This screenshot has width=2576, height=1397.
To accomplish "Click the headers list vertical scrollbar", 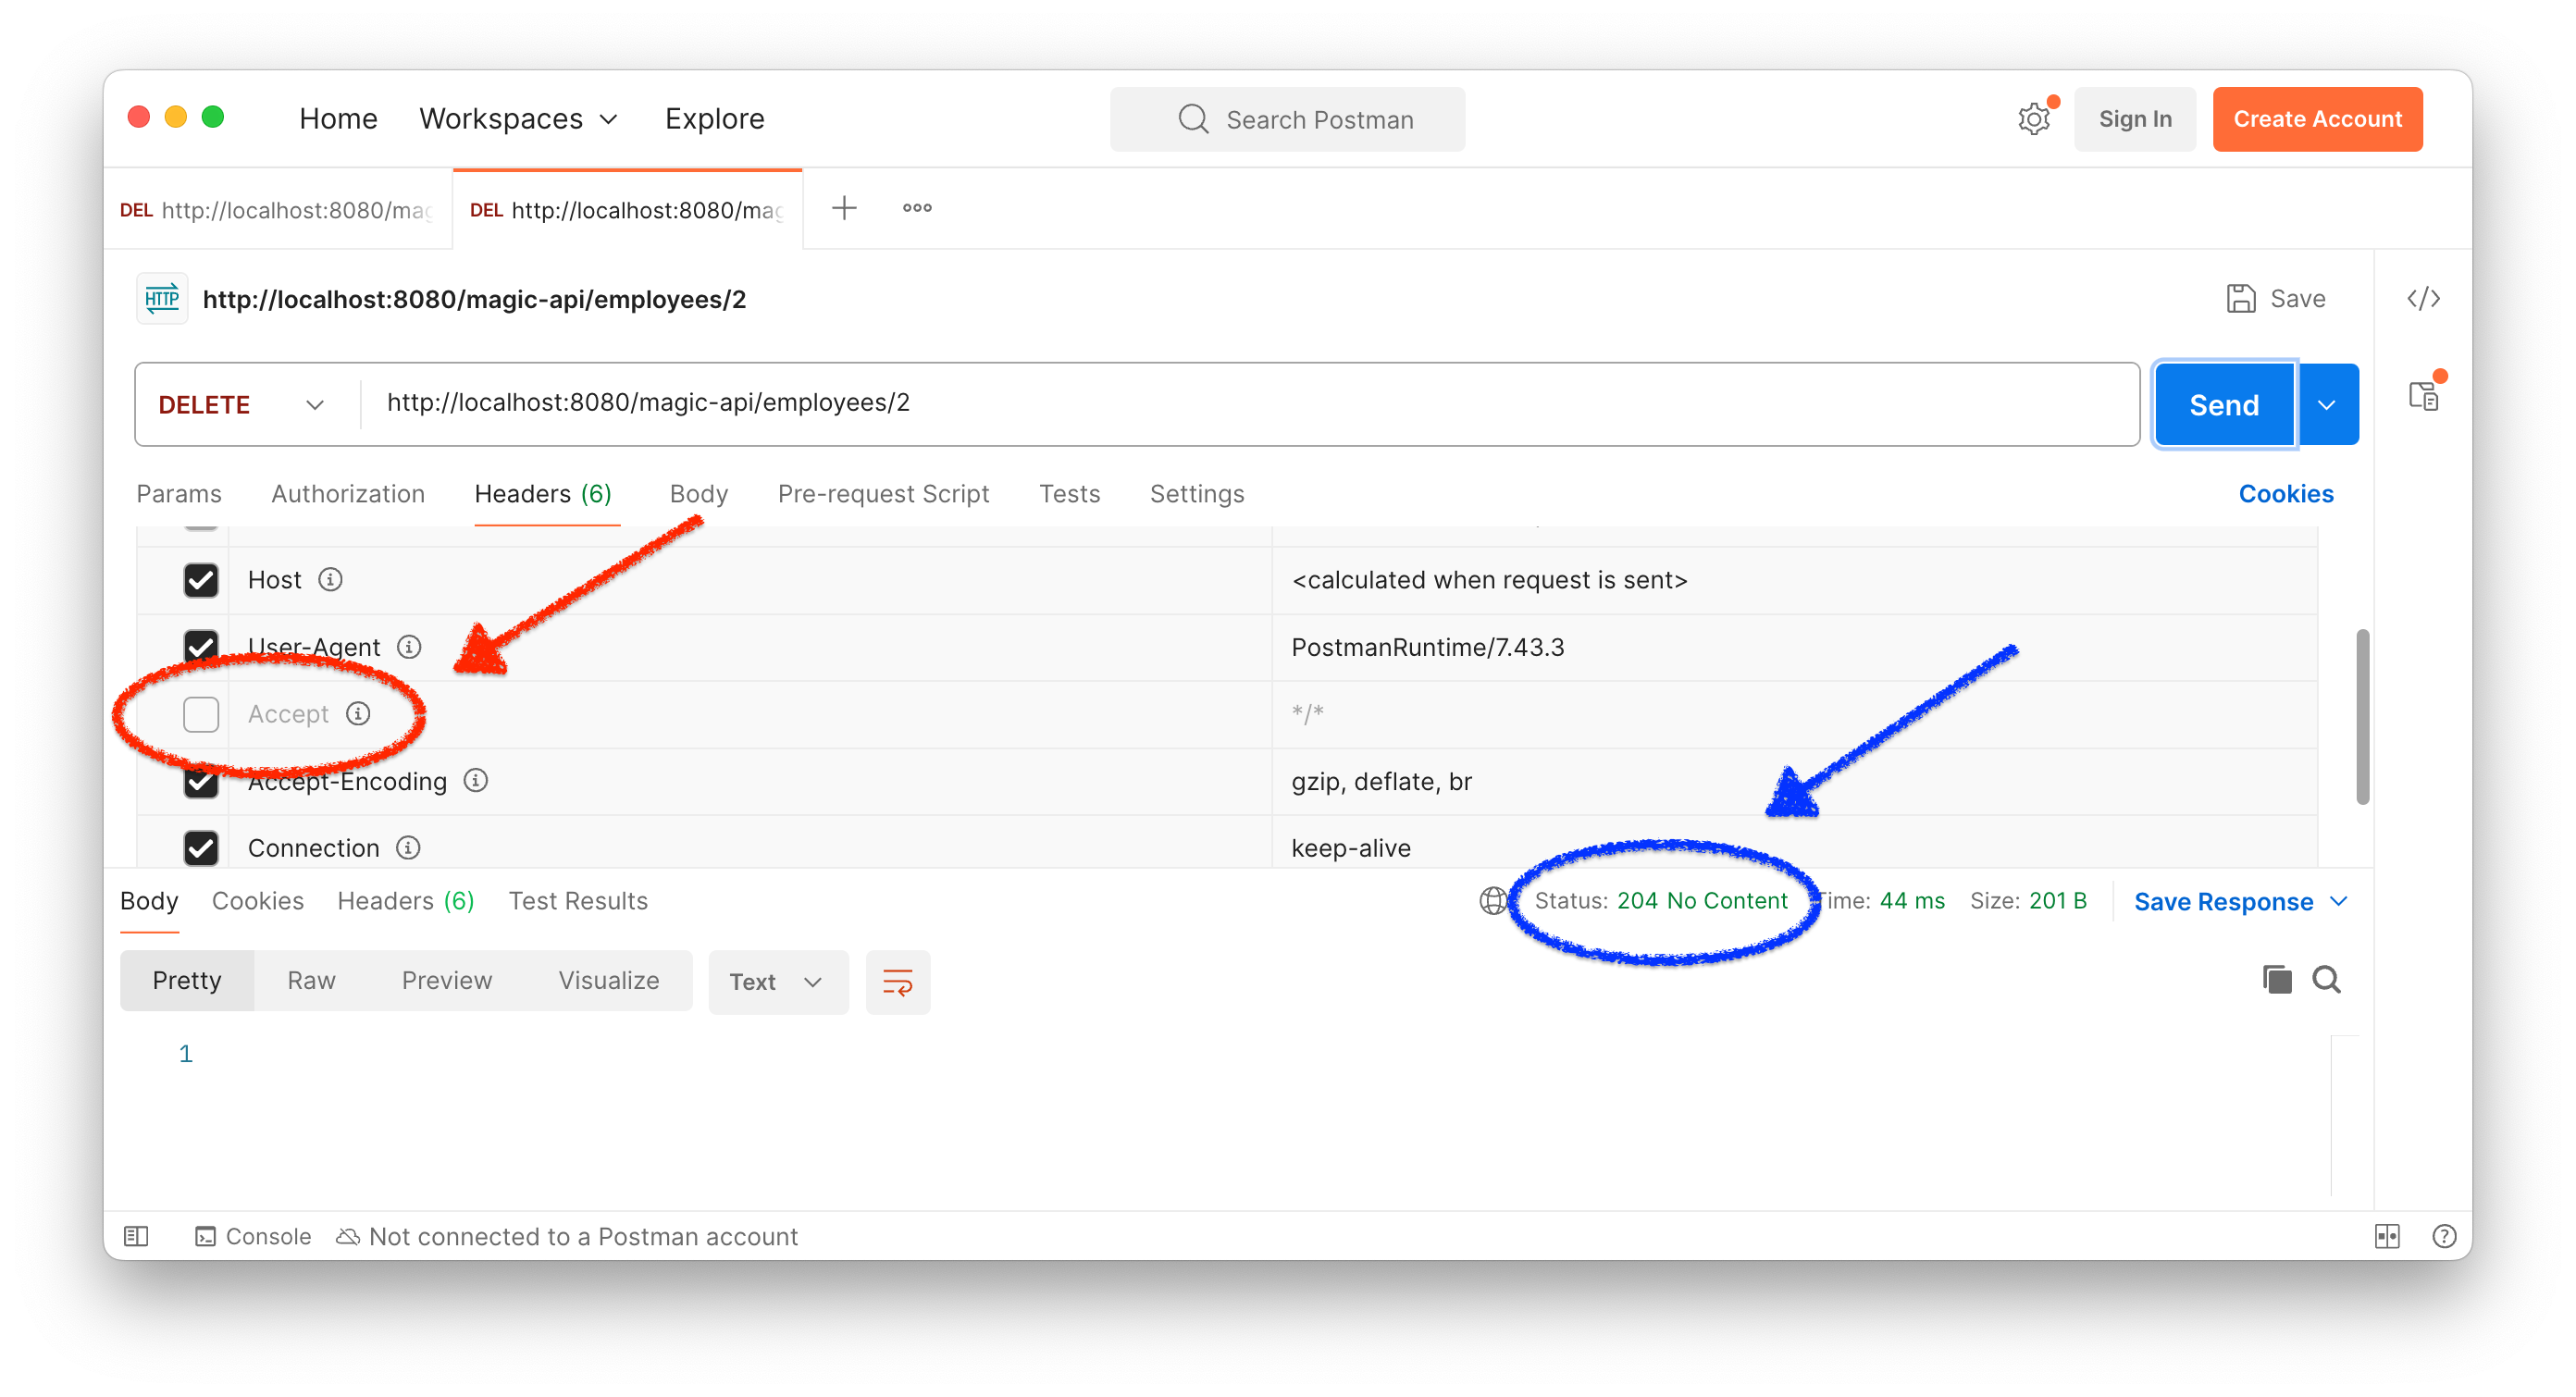I will (x=2361, y=716).
